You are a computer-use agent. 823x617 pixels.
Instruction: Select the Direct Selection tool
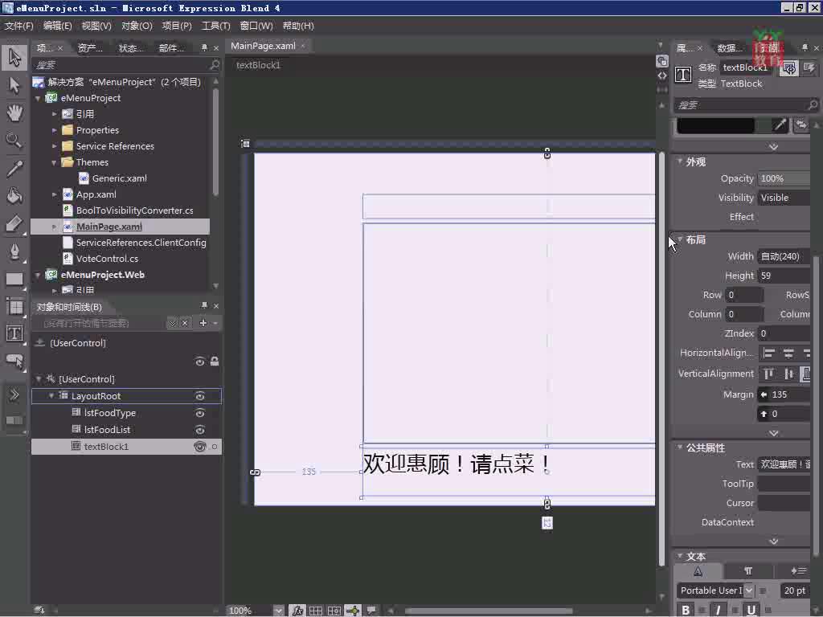pos(14,85)
